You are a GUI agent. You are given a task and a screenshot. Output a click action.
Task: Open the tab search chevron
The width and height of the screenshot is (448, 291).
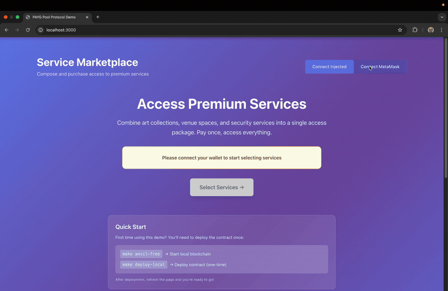pyautogui.click(x=441, y=17)
